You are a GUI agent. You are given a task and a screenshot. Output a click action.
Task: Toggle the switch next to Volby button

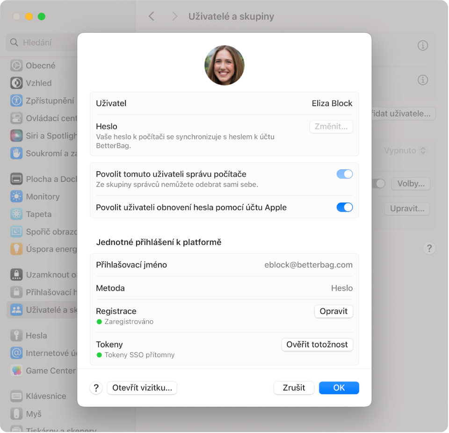[378, 184]
